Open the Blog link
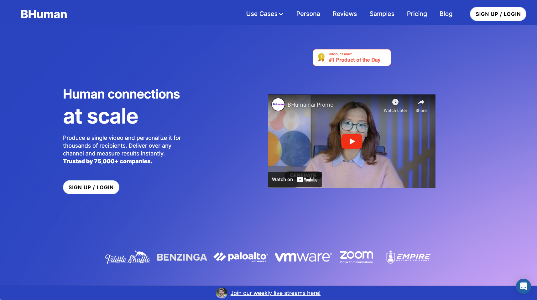 coord(446,14)
